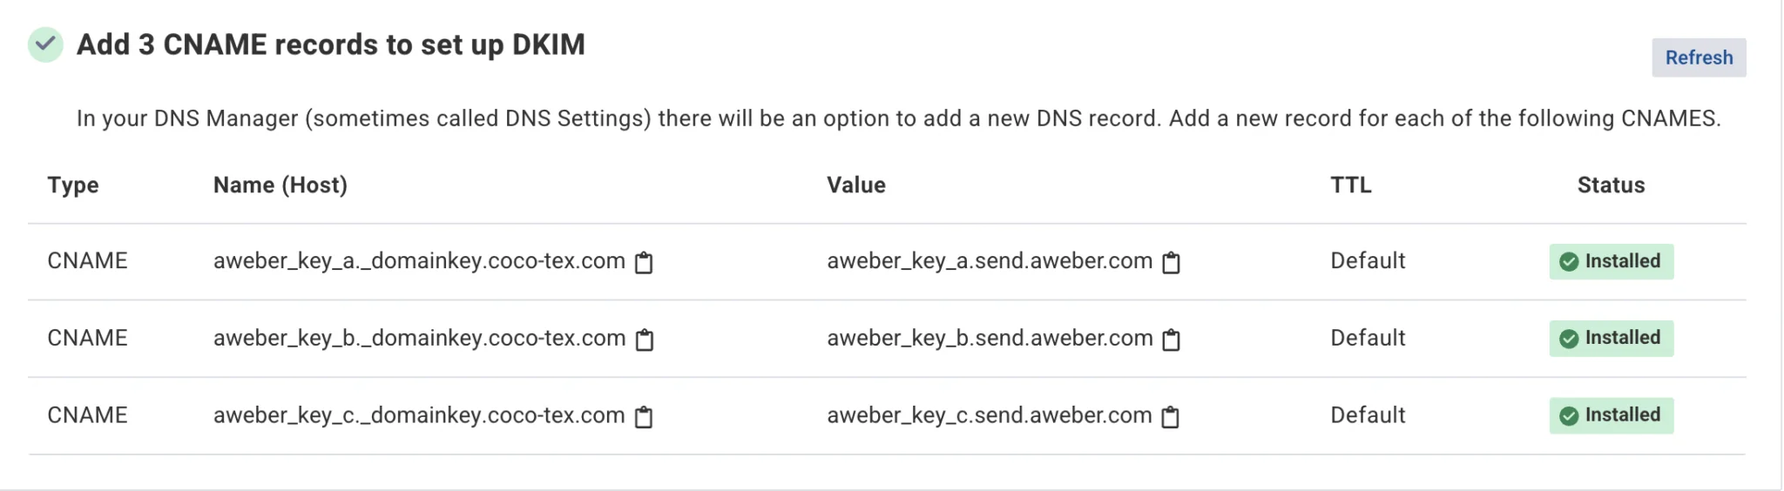Copy the aweber_key_a._domainkey host name
The height and width of the screenshot is (491, 1784).
pyautogui.click(x=644, y=262)
